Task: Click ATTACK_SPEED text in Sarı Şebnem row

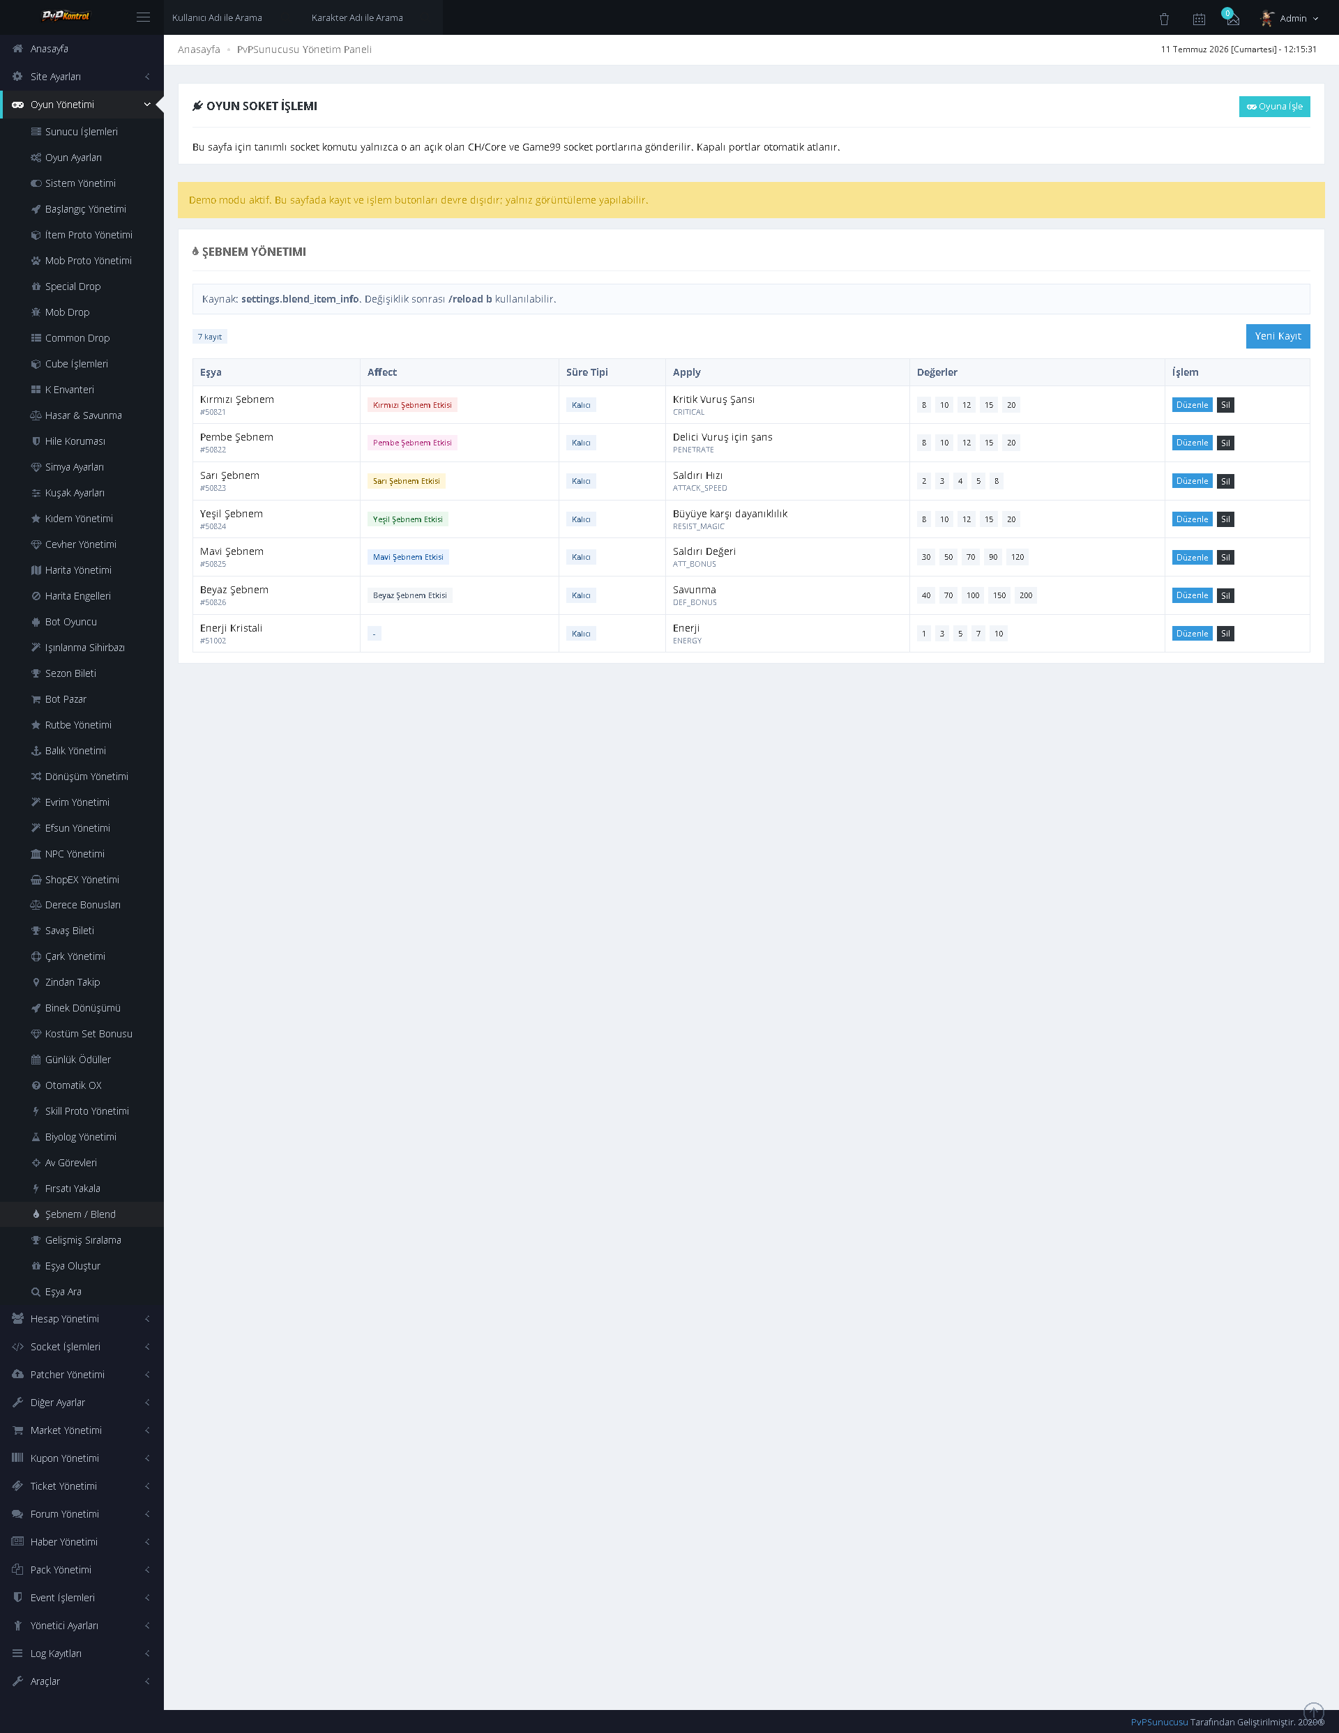Action: pos(699,488)
